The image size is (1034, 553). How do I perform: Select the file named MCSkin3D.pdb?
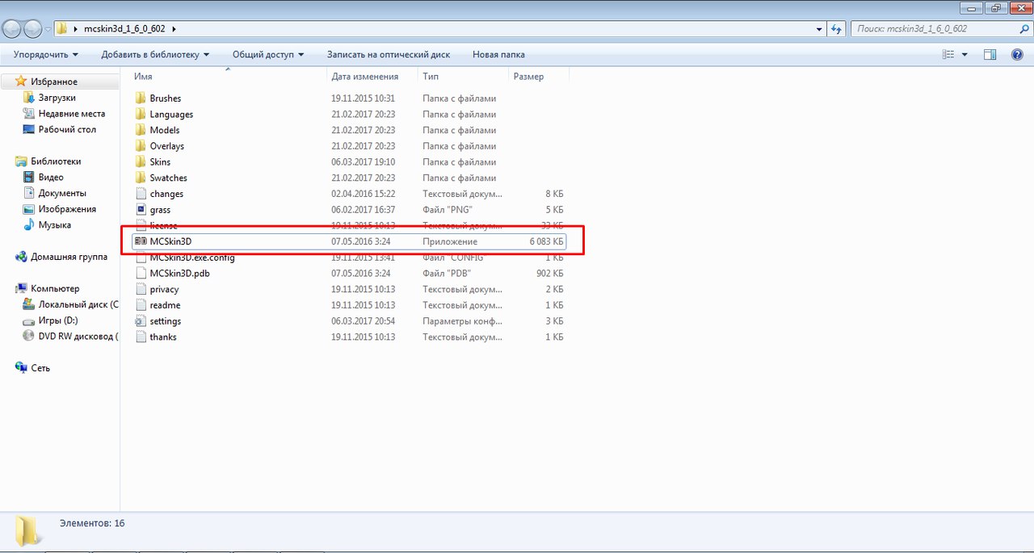tap(180, 274)
